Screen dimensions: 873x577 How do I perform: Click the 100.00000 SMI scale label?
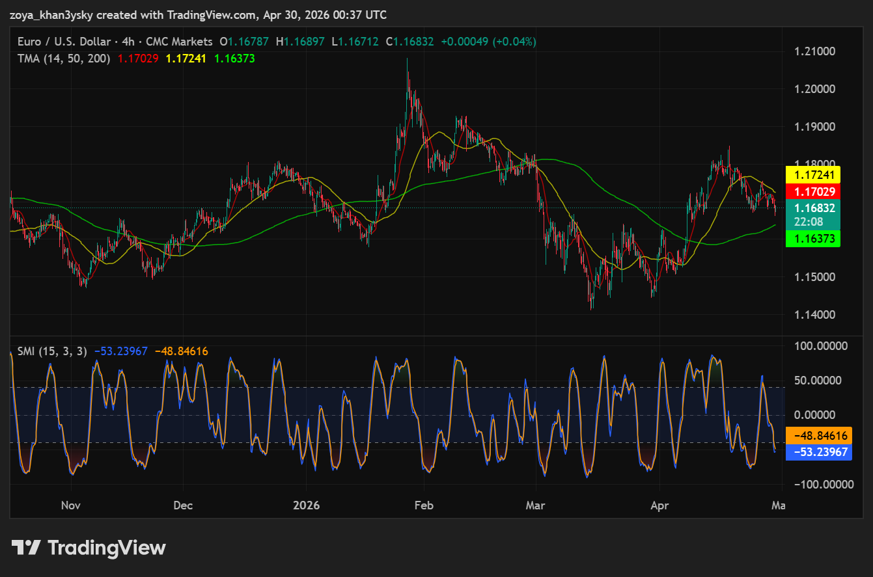point(820,345)
